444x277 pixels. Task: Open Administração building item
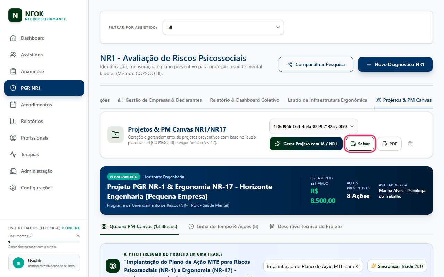click(44, 171)
